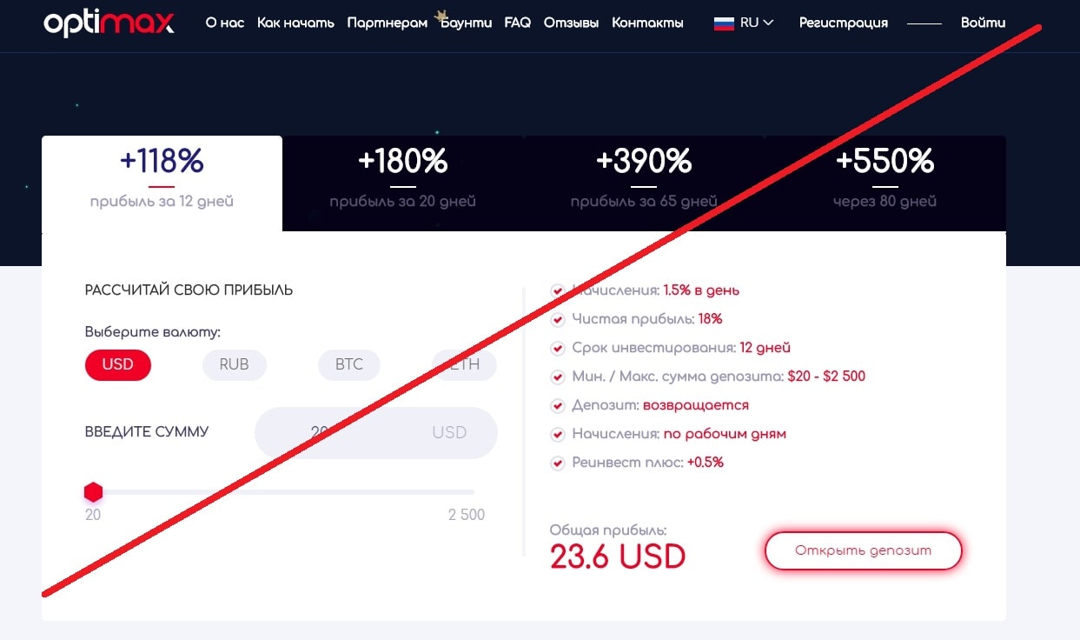The height and width of the screenshot is (640, 1080).
Task: Select USD currency option
Action: coord(118,364)
